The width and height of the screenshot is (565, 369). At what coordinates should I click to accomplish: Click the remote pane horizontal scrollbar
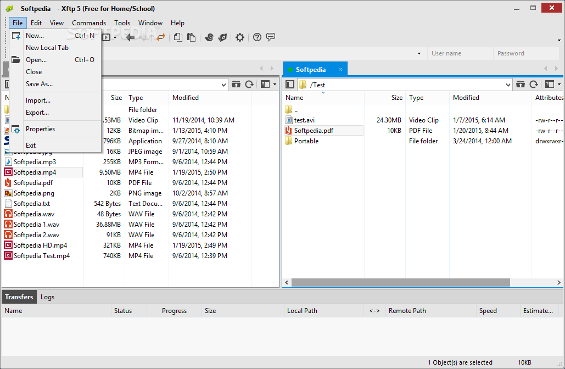click(400, 282)
